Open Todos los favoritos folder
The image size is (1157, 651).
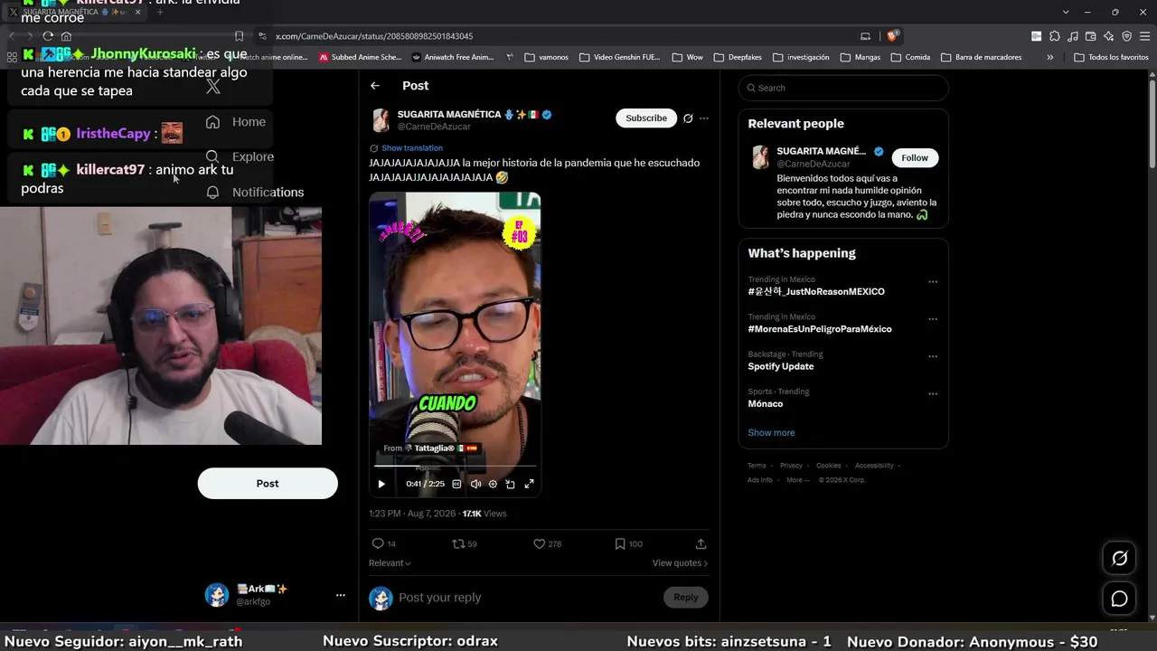[1111, 57]
